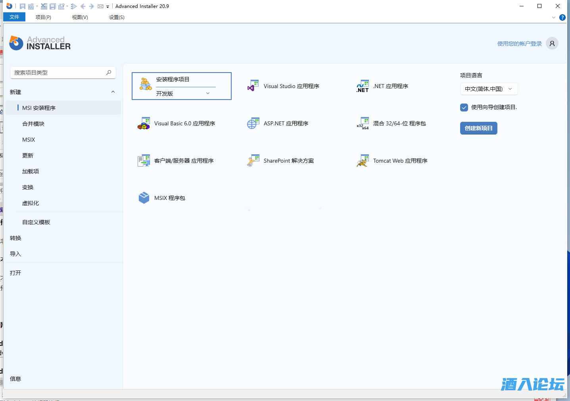Click the 项目语言 label
Image resolution: width=570 pixels, height=401 pixels.
pos(471,75)
